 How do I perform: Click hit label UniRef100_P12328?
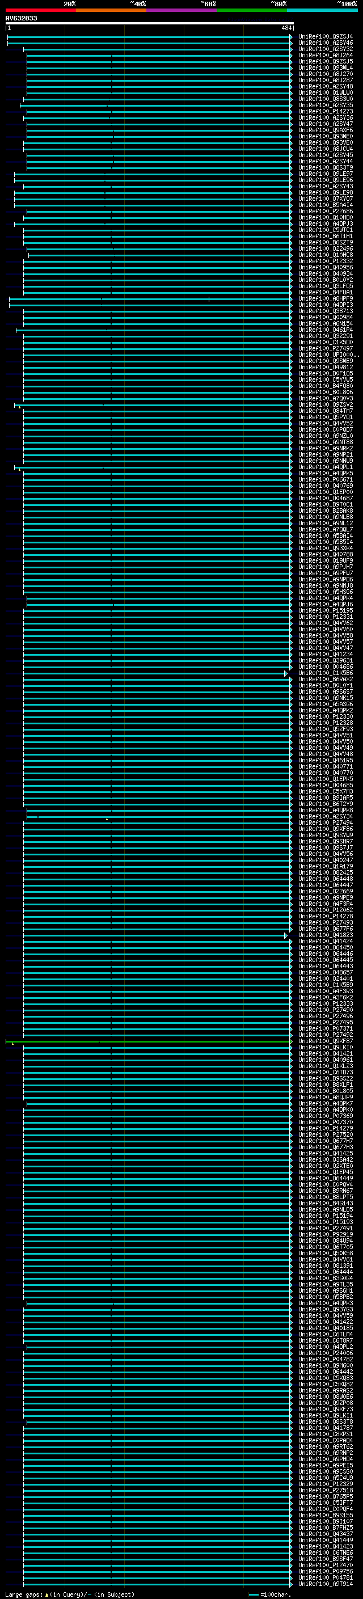[x=326, y=723]
